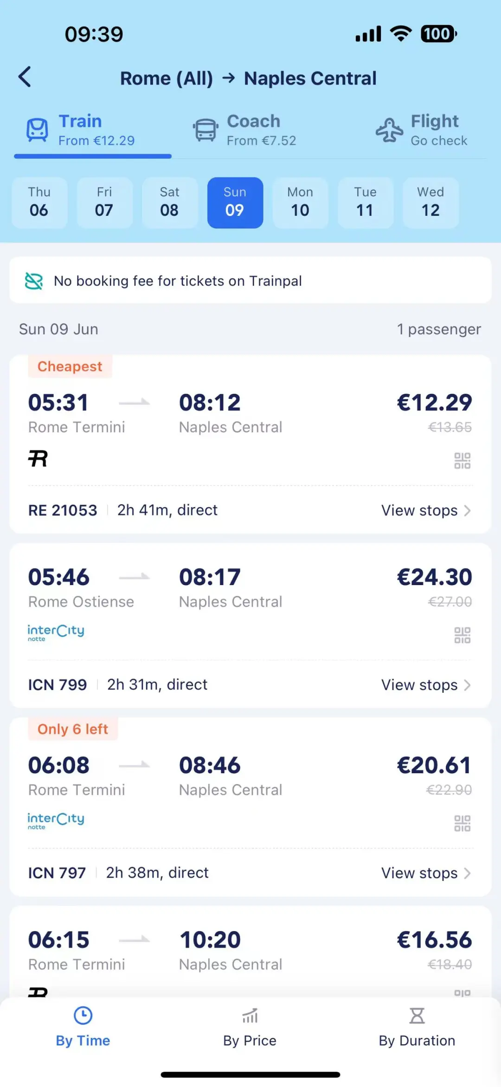Select Wed 12 date
This screenshot has width=501, height=1087.
(430, 202)
